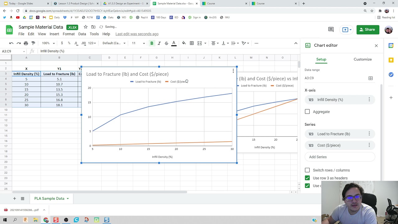The height and width of the screenshot is (224, 398).
Task: Open Google Calendar in side panel
Action: 391,46
